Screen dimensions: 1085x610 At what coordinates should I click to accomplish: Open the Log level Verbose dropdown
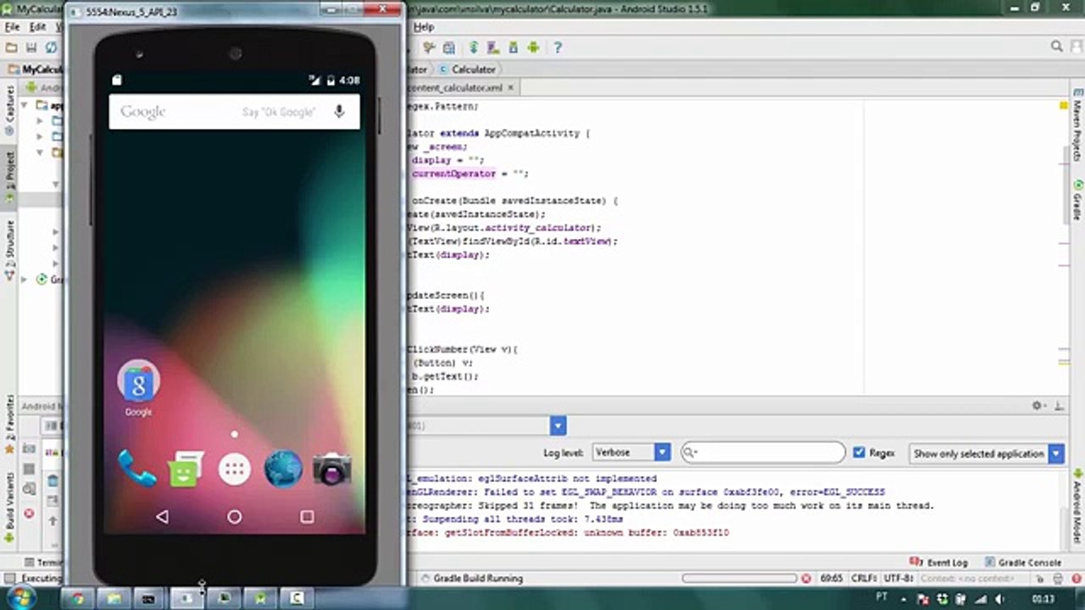click(632, 452)
